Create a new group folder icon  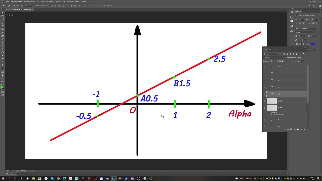pyautogui.click(x=298, y=129)
